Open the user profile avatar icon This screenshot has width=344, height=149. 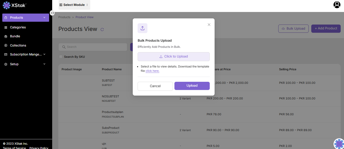pyautogui.click(x=337, y=5)
